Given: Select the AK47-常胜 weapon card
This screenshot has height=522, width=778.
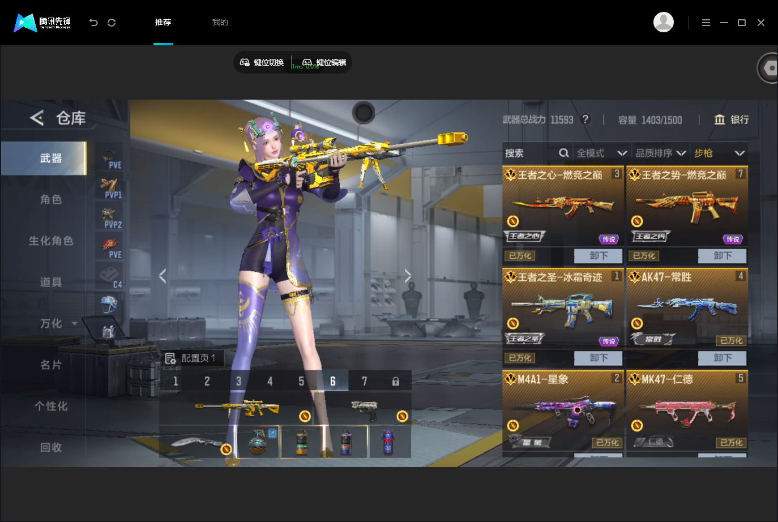Looking at the screenshot, I should pyautogui.click(x=687, y=308).
